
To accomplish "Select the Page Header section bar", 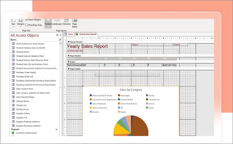I will pyautogui.click(x=141, y=56).
